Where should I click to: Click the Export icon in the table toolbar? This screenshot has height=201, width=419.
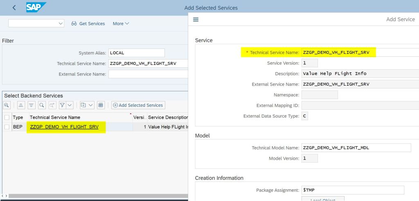[83, 105]
